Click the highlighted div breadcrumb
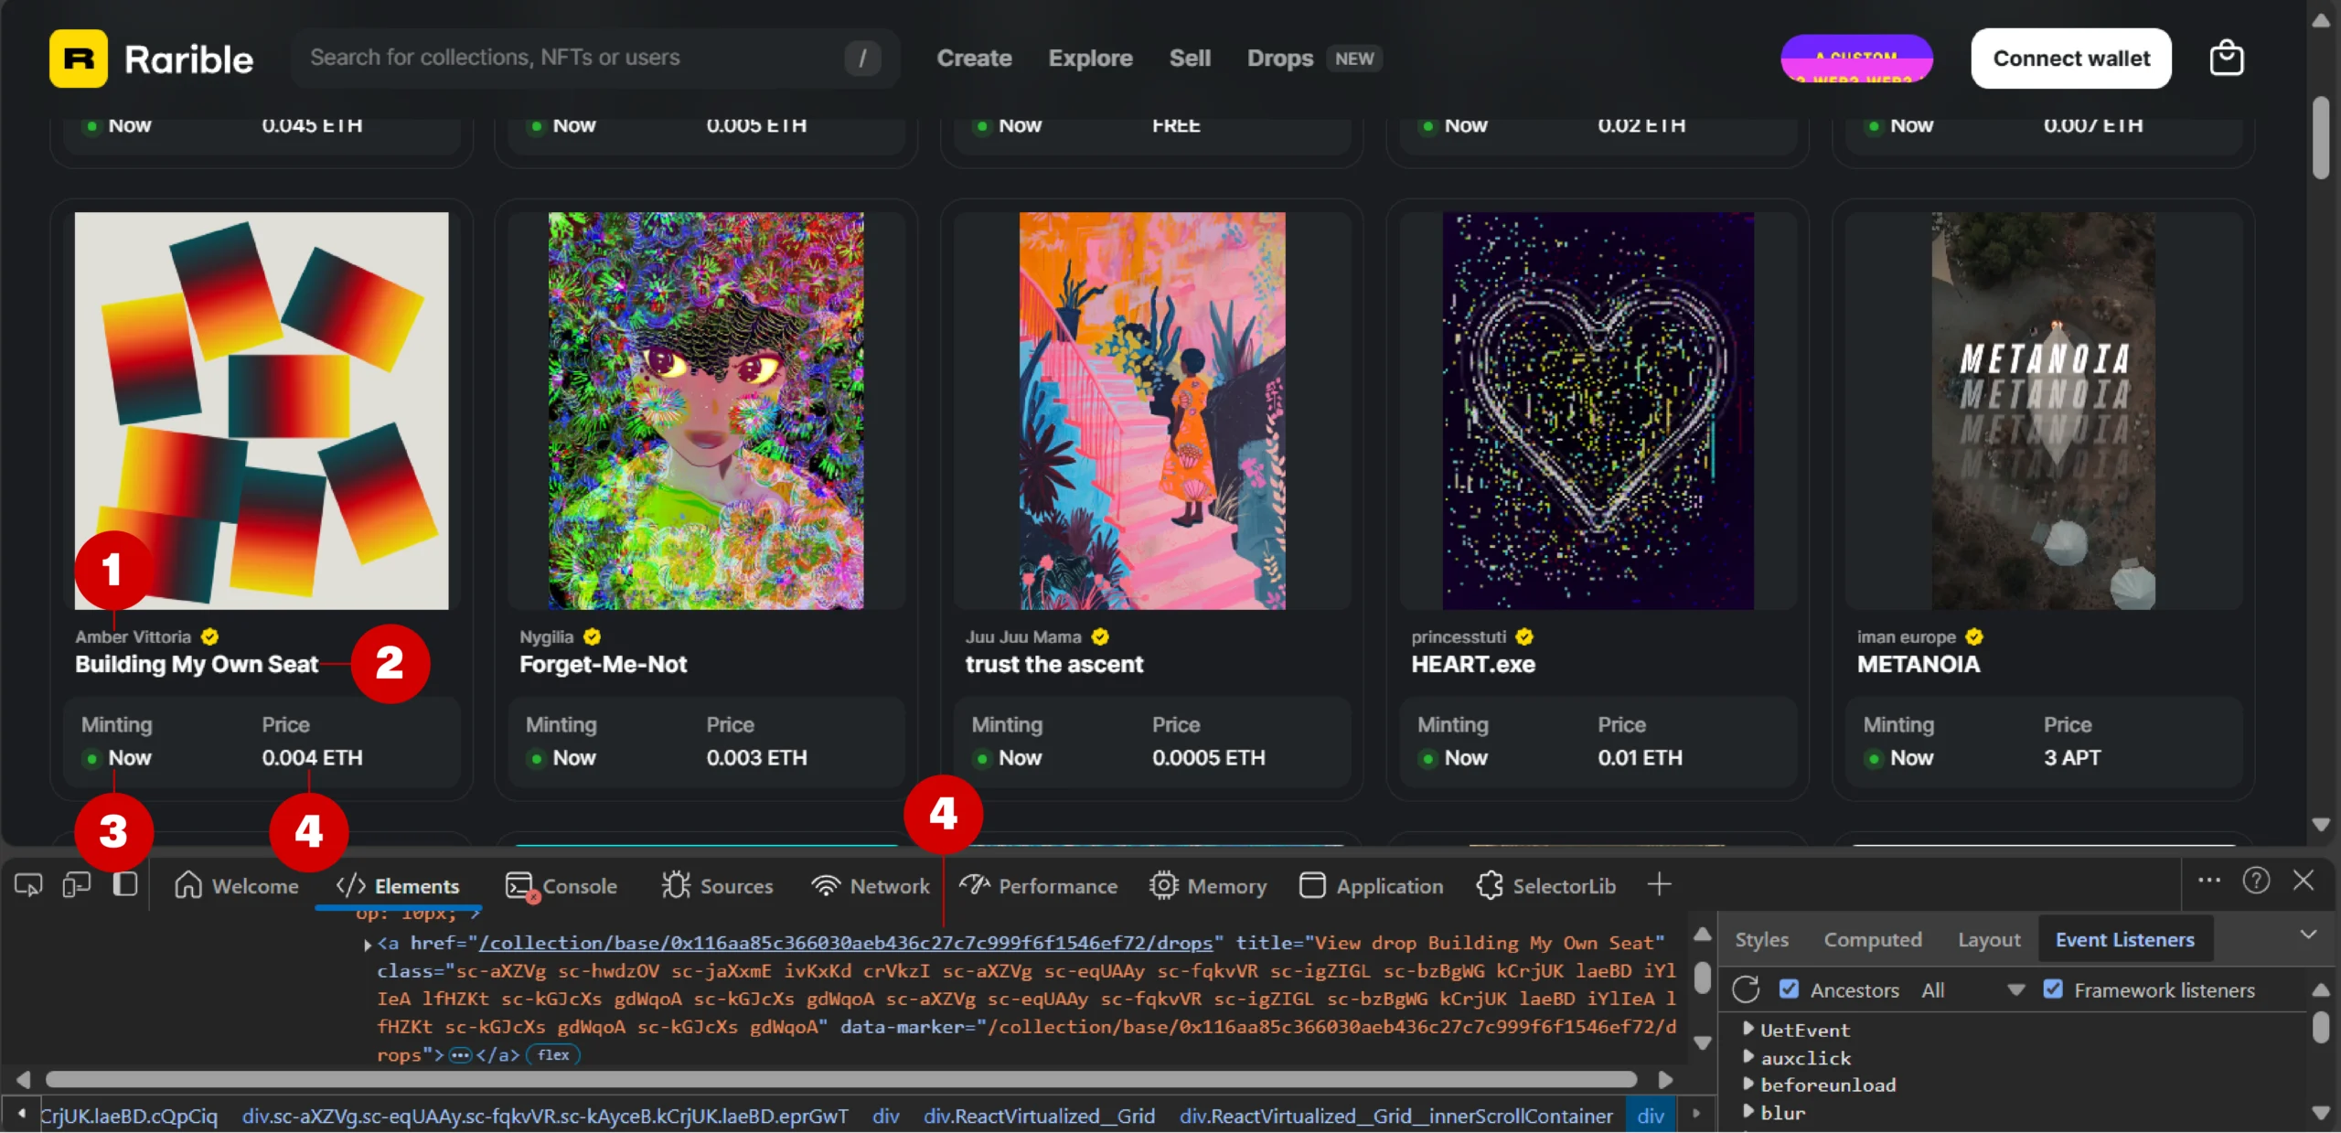 click(x=1651, y=1116)
